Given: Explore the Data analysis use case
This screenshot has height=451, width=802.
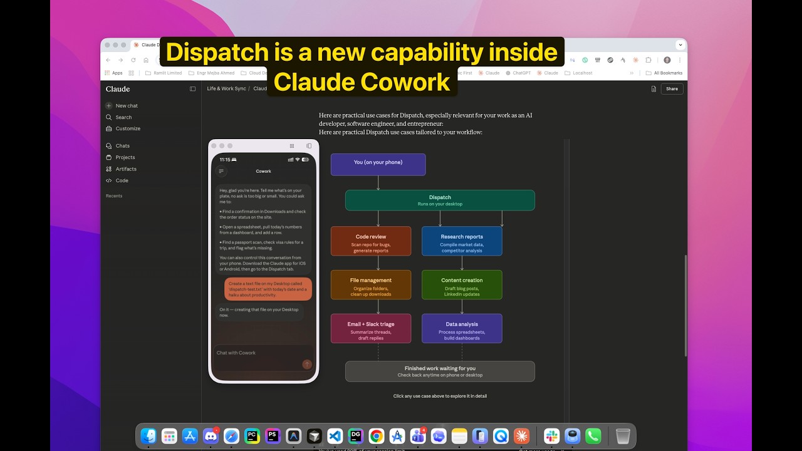Looking at the screenshot, I should 462,328.
